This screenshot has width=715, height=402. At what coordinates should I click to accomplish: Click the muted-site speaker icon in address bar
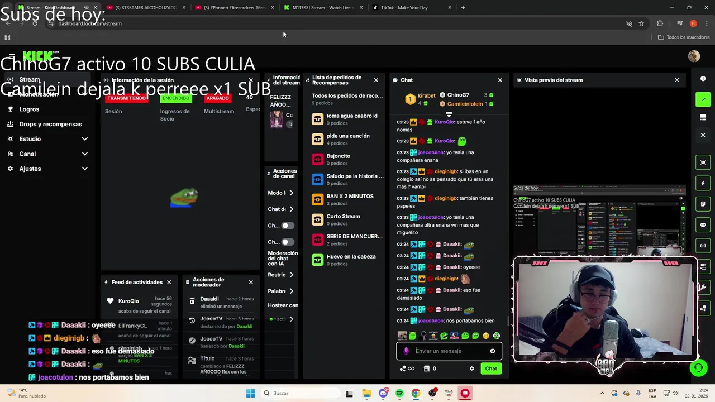click(629, 23)
